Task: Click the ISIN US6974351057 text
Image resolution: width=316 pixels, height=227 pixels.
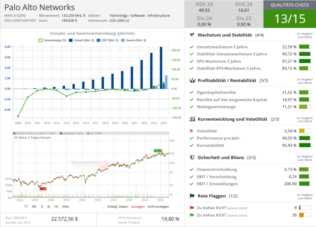Action: tap(20, 20)
